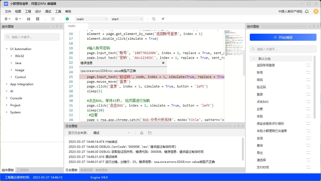Viewport: 321px width, 181px height.
Task: Open the second layers stack dropdown in the toolbar
Action: coord(18,19)
